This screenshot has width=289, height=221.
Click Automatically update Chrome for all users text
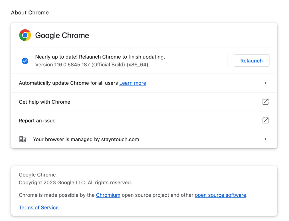(x=68, y=83)
